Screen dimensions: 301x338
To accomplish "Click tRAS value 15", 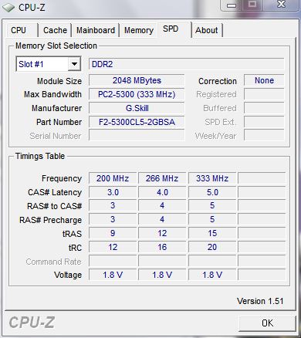I will (212, 233).
